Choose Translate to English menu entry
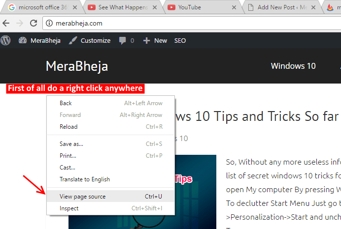 pyautogui.click(x=111, y=179)
